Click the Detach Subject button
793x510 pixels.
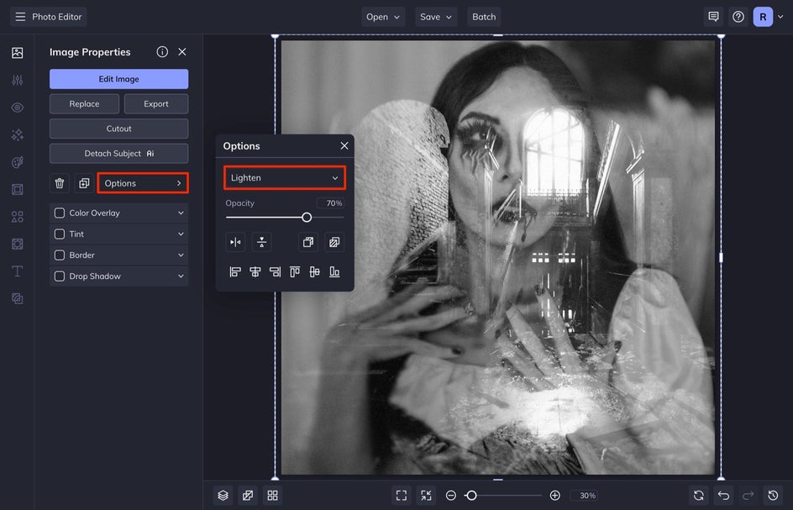(118, 154)
